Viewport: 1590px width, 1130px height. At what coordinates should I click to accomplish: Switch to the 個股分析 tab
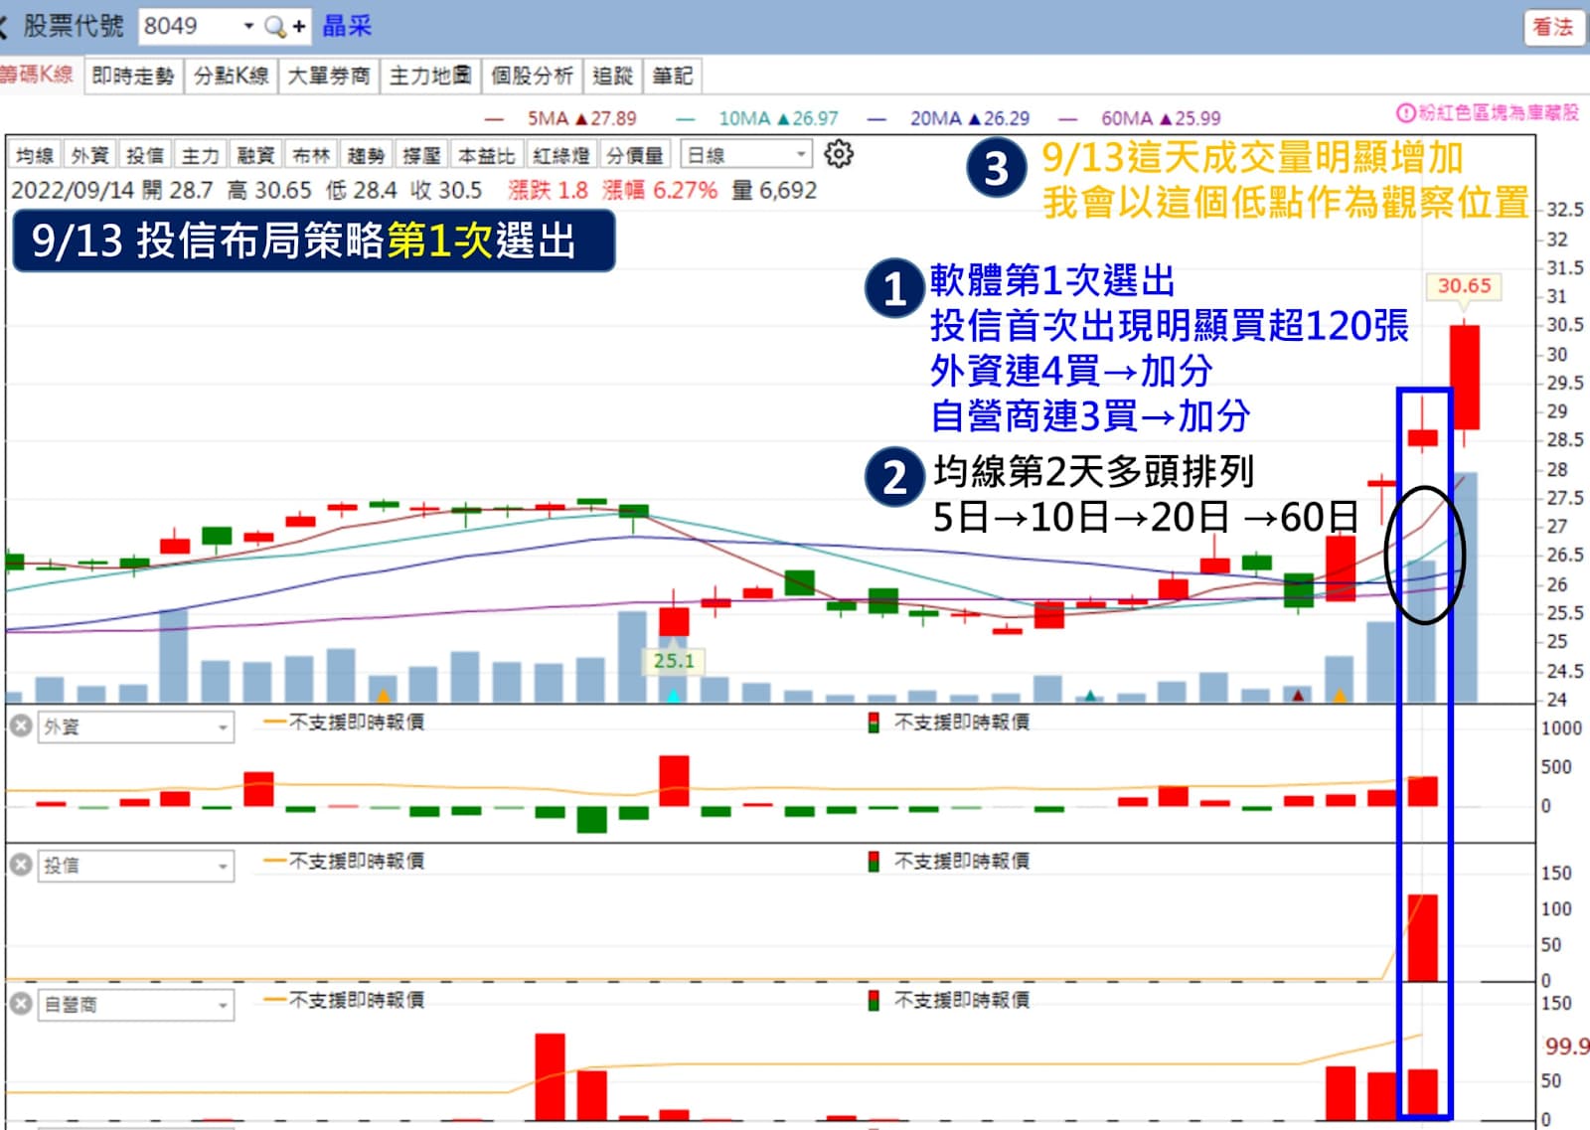click(533, 76)
